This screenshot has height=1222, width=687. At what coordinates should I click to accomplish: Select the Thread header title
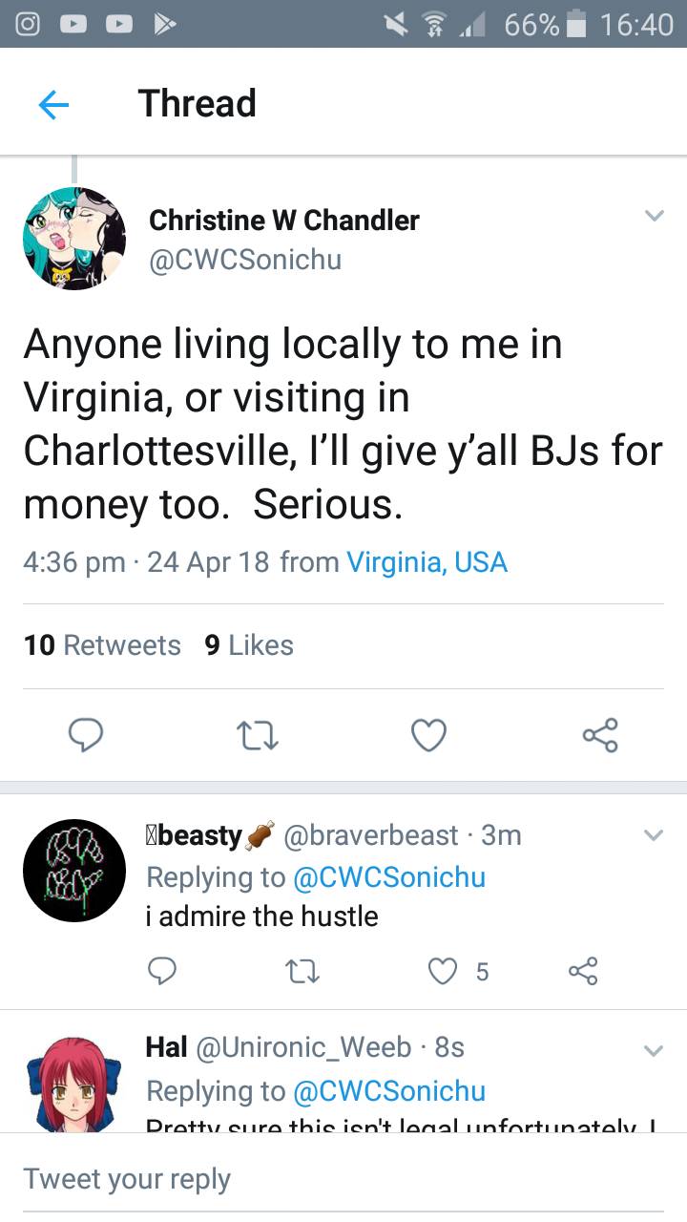coord(198,103)
